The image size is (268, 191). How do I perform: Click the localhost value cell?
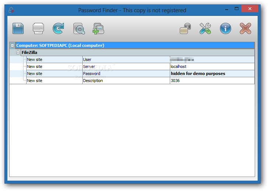click(x=212, y=66)
